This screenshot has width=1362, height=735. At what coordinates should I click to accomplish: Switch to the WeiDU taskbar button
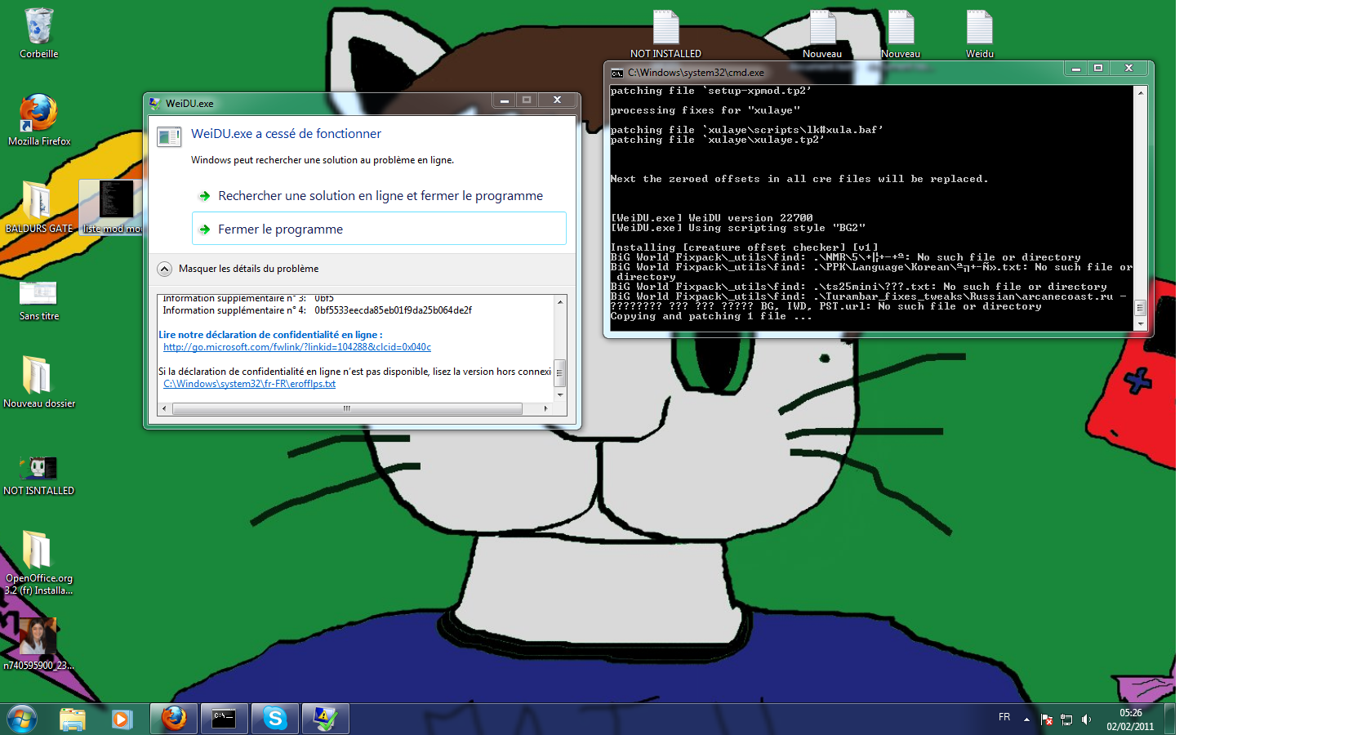pyautogui.click(x=326, y=719)
